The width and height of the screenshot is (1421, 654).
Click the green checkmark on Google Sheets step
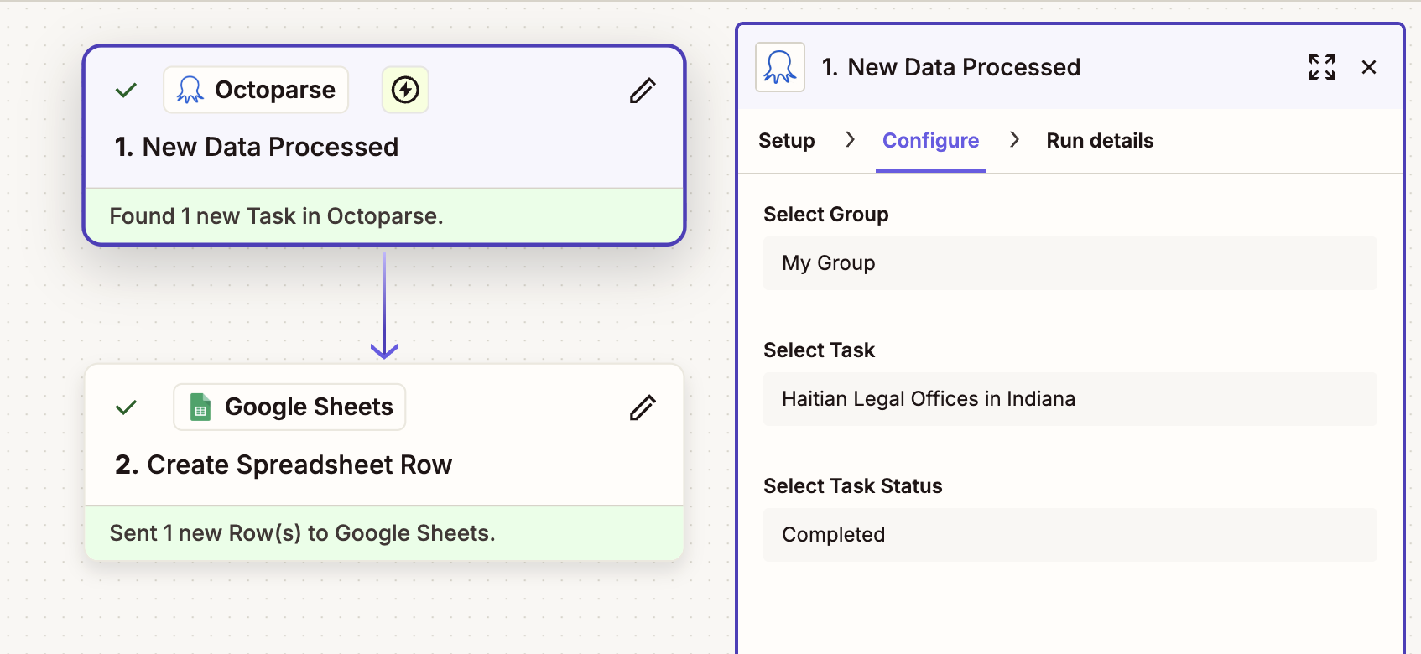point(126,407)
